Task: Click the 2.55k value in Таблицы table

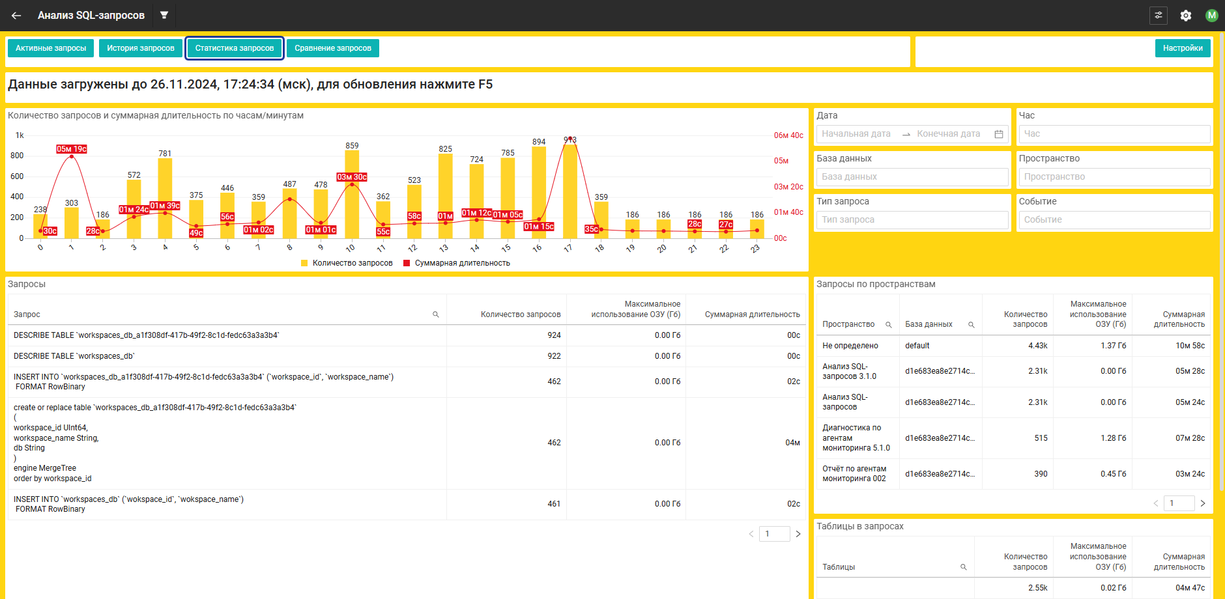Action: [1037, 588]
